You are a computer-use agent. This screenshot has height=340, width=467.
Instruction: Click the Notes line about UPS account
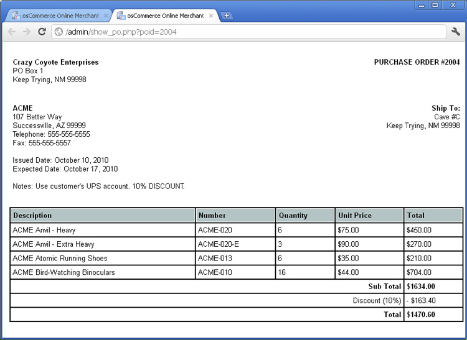[x=98, y=186]
